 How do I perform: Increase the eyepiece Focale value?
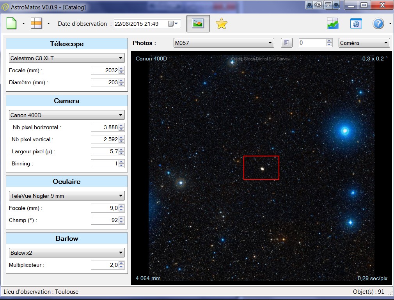point(121,206)
